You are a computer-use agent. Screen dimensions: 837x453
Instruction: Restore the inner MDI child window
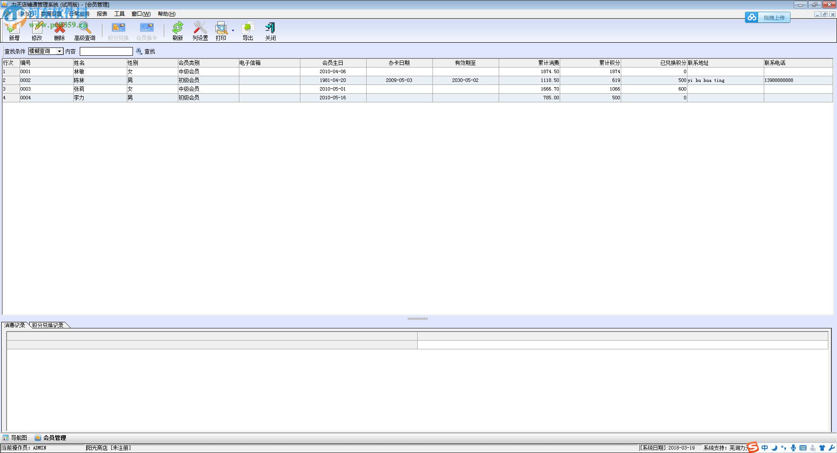click(x=824, y=14)
